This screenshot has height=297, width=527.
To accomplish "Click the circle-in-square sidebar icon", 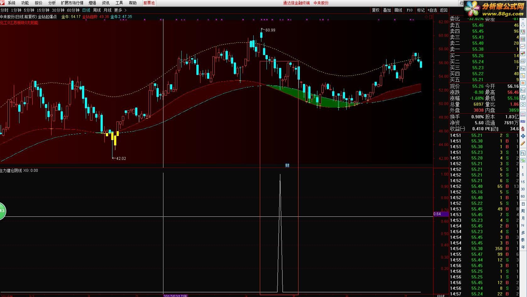I will pos(523,104).
